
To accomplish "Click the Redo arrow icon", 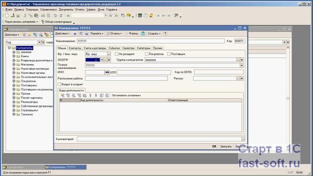I will 61,15.
